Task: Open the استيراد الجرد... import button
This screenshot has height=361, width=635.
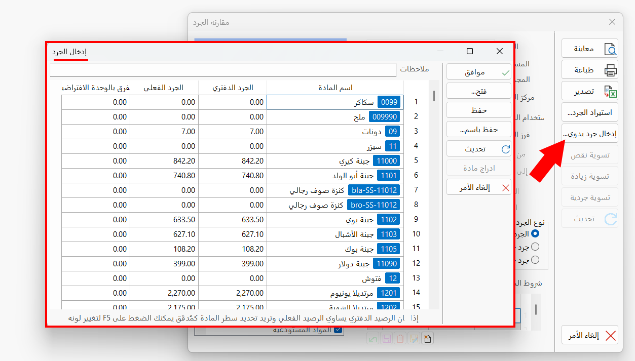Action: (x=590, y=112)
